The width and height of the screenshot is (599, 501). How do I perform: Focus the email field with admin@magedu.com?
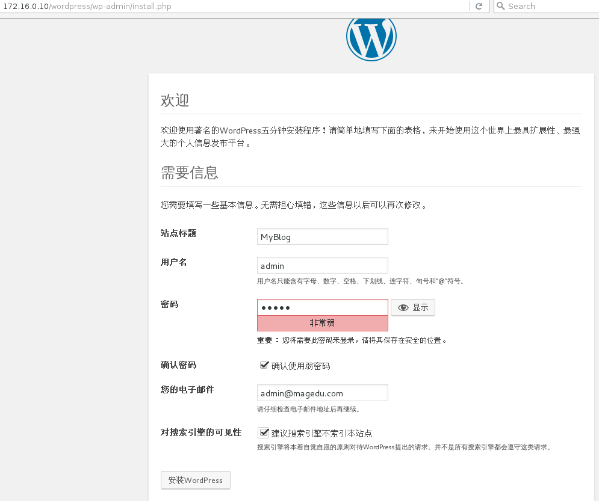pyautogui.click(x=323, y=393)
